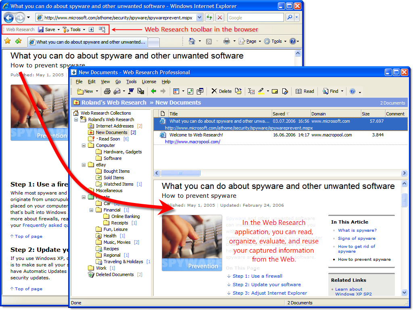This screenshot has width=413, height=310.
Task: Click the document list horizontal scrollbar thumb
Action: [x=180, y=173]
